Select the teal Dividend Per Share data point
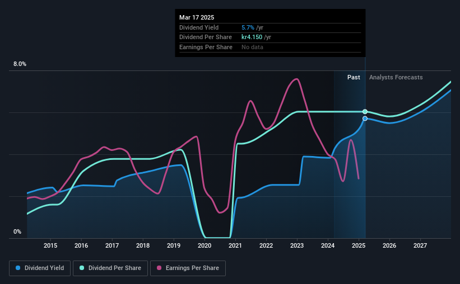Screen dimensions: 460x284 (x=365, y=112)
